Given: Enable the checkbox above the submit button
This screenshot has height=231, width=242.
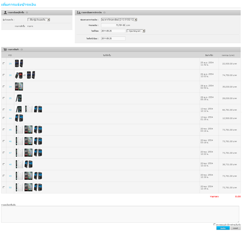Looking at the screenshot, I should 214,224.
